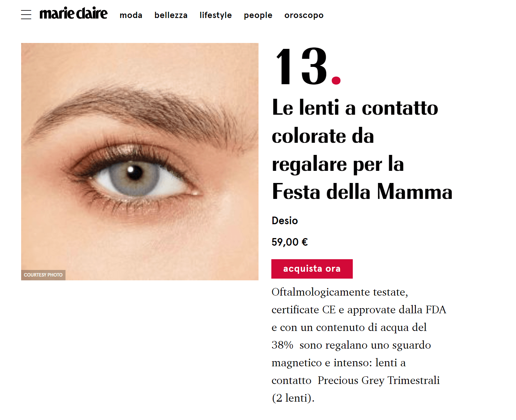516x420 pixels.
Task: Click the Oftalmologicamente testate description line
Action: [x=340, y=292]
